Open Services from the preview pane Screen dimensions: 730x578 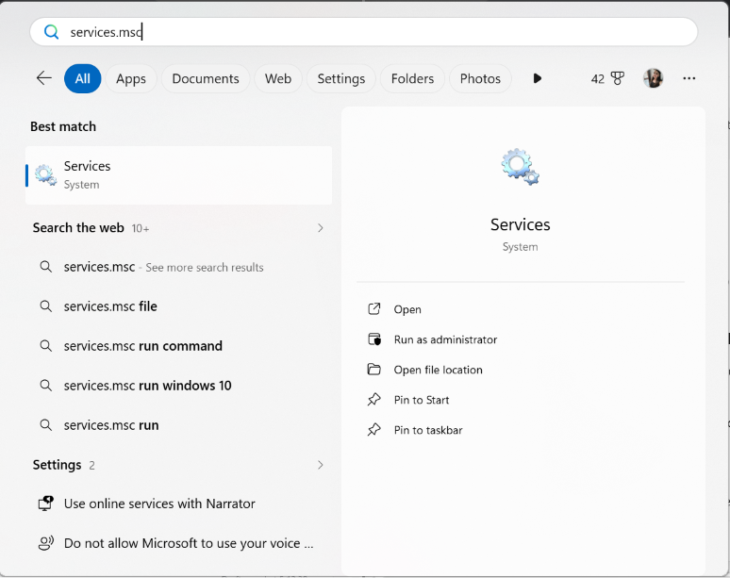point(407,309)
